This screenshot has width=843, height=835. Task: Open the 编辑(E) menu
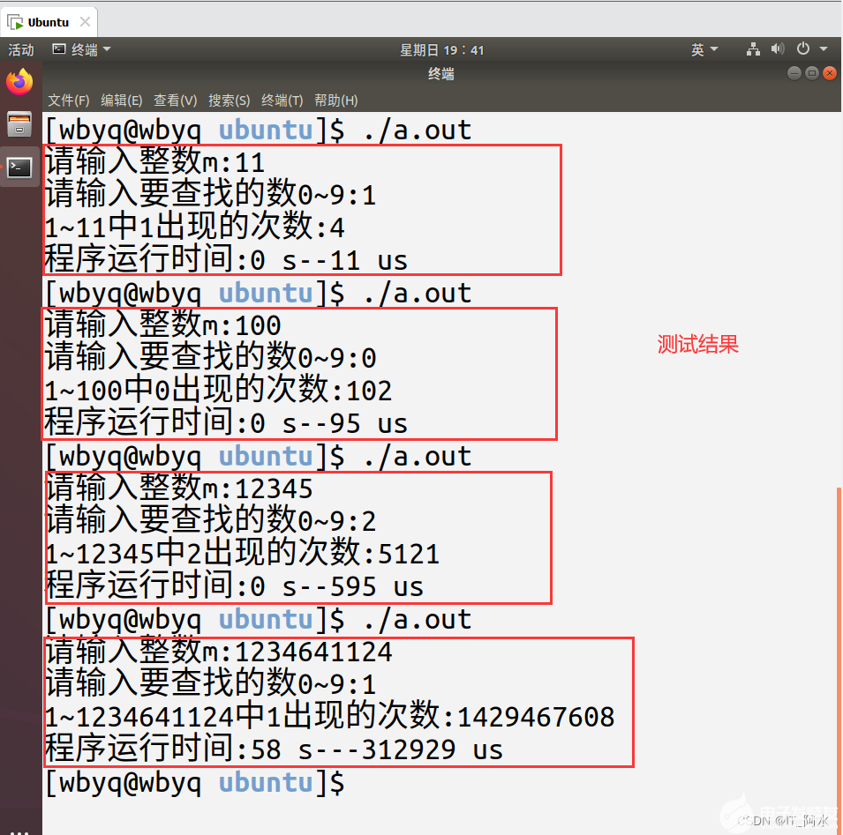[121, 100]
